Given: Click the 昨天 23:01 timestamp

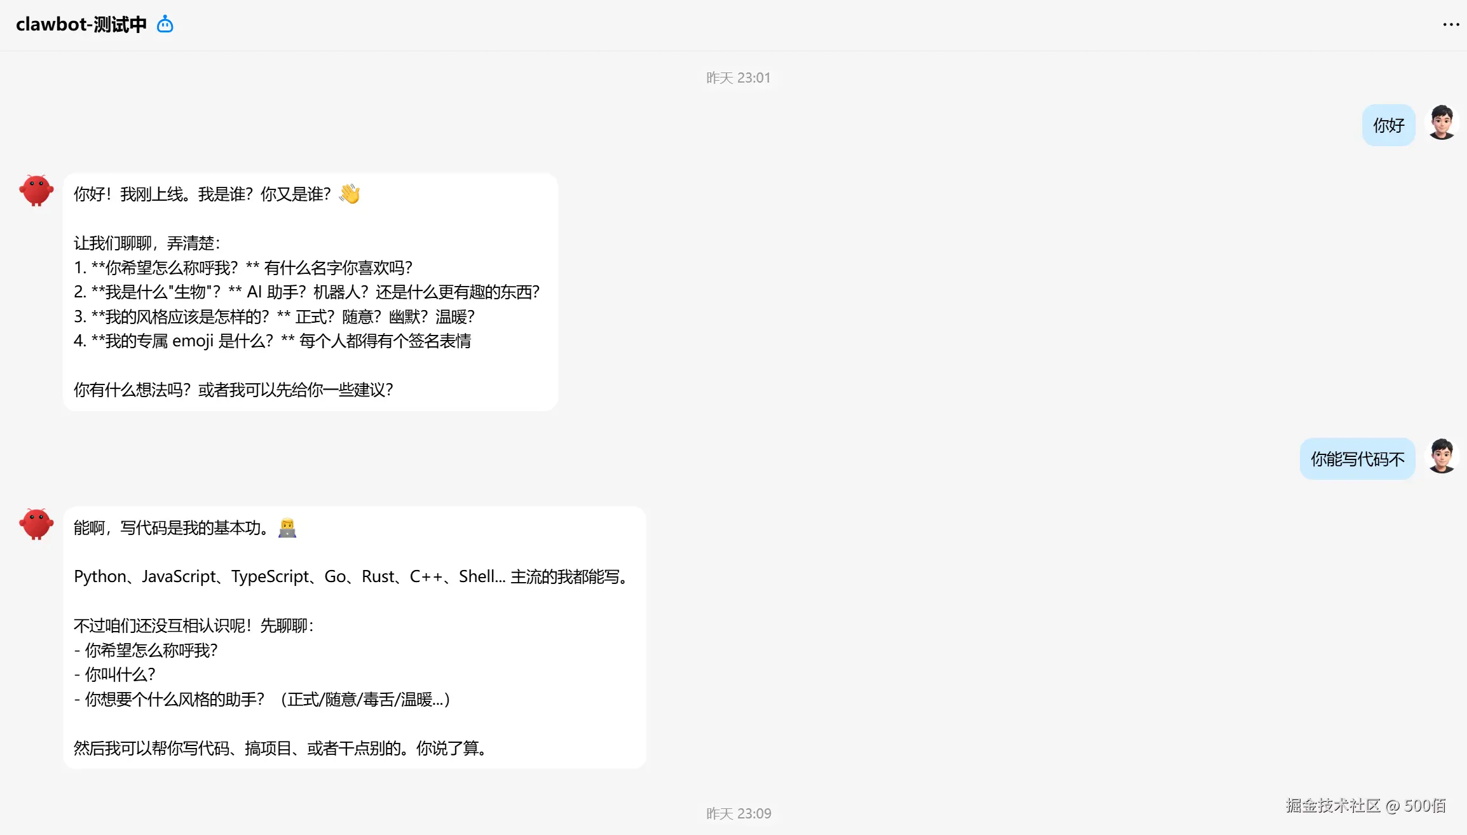Looking at the screenshot, I should pos(738,78).
